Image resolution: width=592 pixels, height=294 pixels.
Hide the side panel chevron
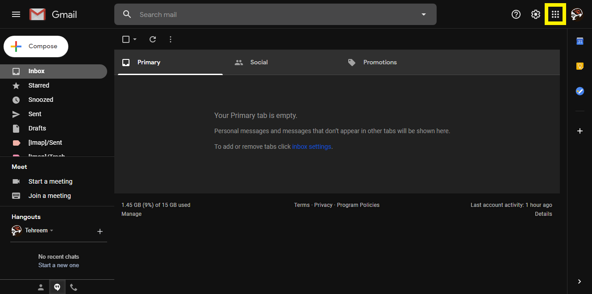[x=579, y=281]
